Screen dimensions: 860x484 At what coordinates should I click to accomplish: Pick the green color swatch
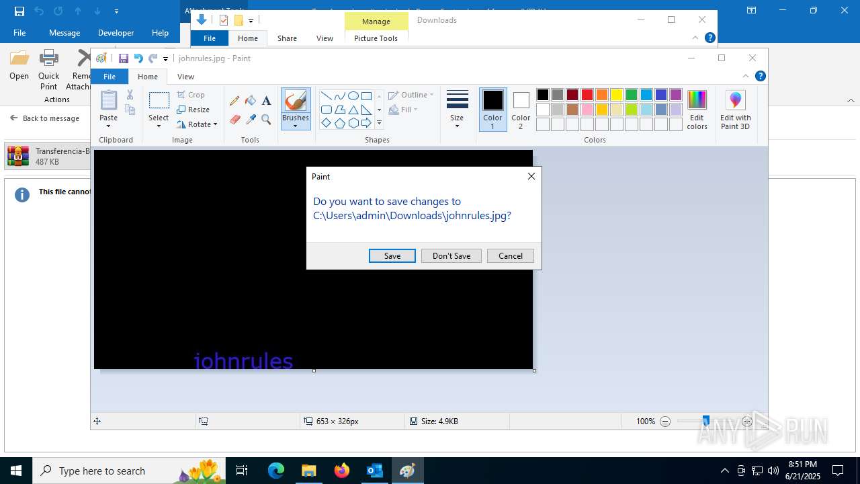click(632, 95)
